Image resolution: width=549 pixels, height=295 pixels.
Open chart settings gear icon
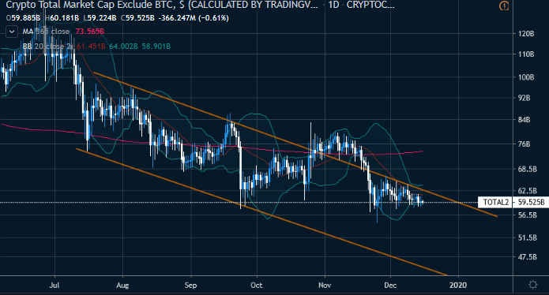(x=533, y=285)
